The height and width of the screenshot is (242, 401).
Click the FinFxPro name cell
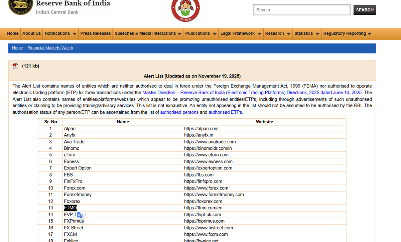tap(123, 181)
